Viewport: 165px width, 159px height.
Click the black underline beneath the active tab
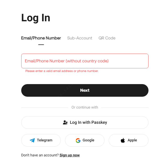(x=41, y=45)
